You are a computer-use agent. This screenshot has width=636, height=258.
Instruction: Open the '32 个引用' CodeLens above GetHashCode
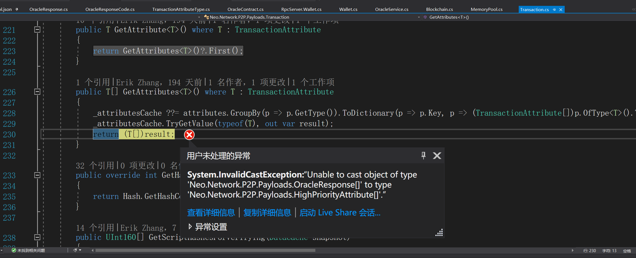click(x=95, y=165)
